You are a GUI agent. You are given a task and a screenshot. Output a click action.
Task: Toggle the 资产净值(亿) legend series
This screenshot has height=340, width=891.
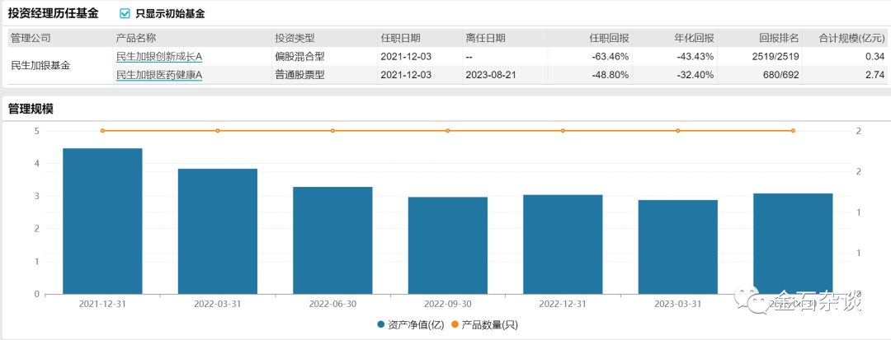(409, 325)
